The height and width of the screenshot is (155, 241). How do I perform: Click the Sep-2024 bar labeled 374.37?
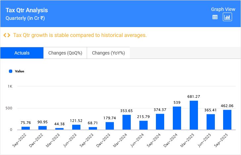point(160,122)
